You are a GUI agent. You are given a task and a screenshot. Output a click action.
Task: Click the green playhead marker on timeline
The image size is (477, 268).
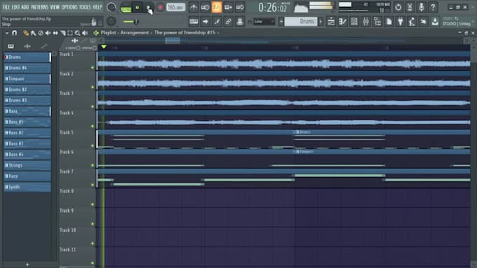[x=104, y=47]
